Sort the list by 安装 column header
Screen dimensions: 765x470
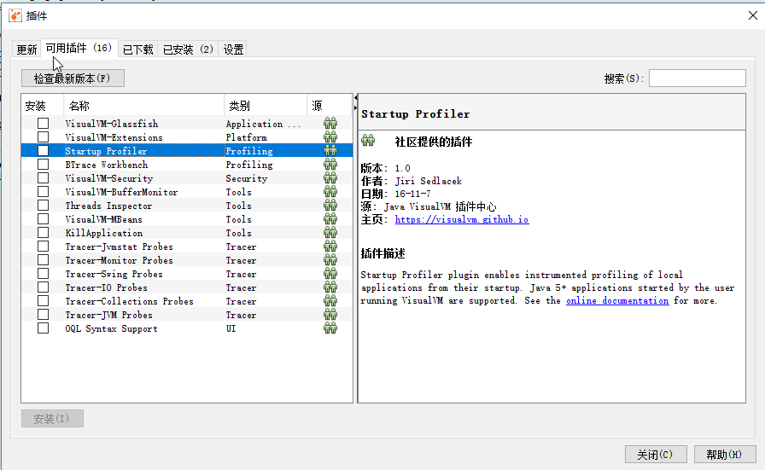pyautogui.click(x=43, y=106)
